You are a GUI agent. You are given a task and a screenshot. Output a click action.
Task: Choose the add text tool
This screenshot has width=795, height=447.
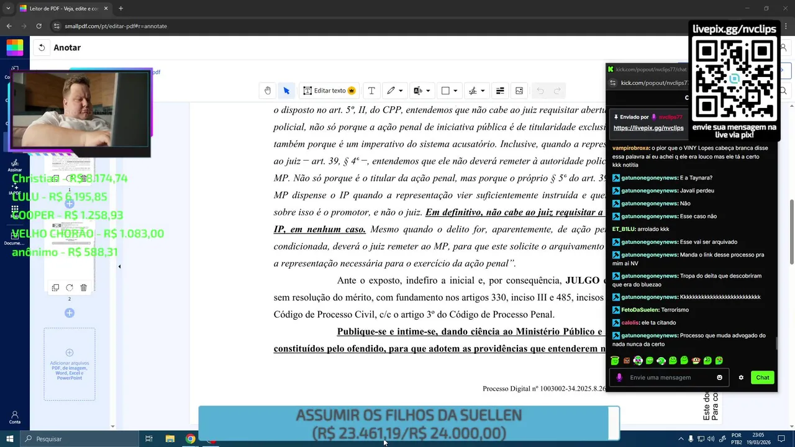(371, 91)
